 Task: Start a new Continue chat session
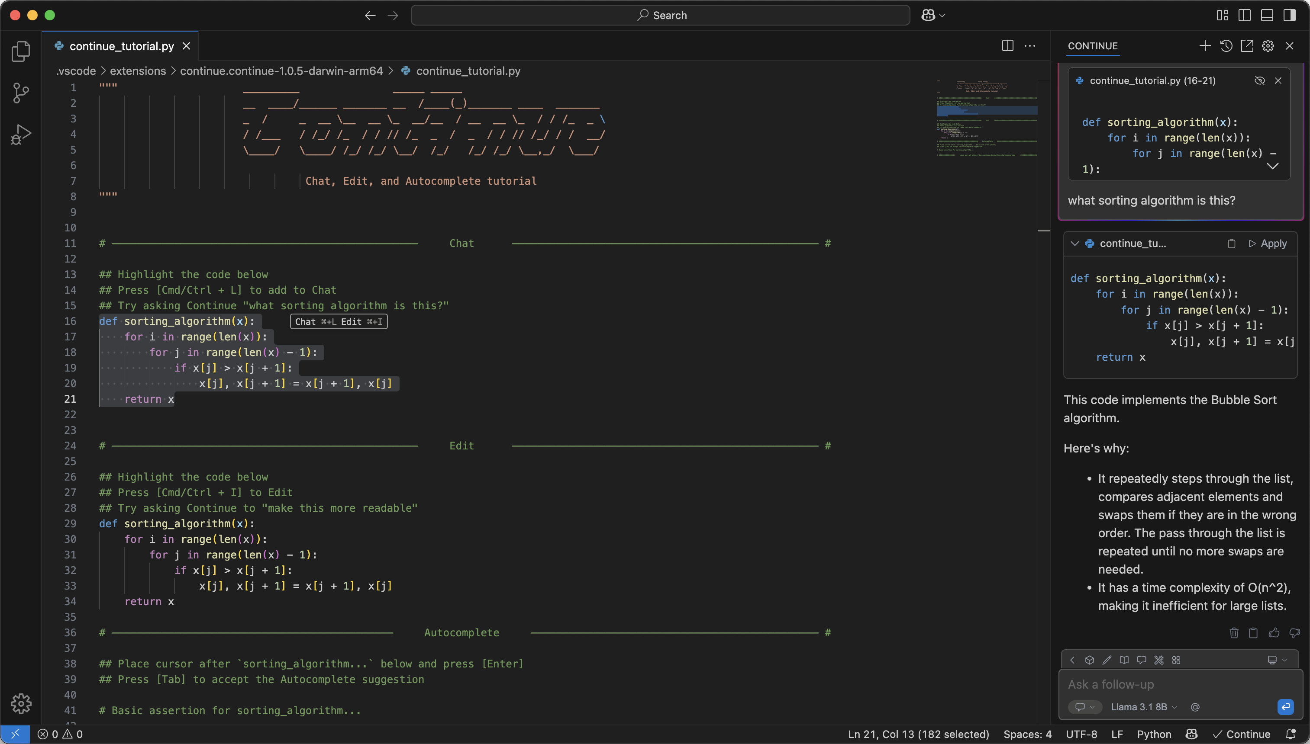pyautogui.click(x=1205, y=46)
